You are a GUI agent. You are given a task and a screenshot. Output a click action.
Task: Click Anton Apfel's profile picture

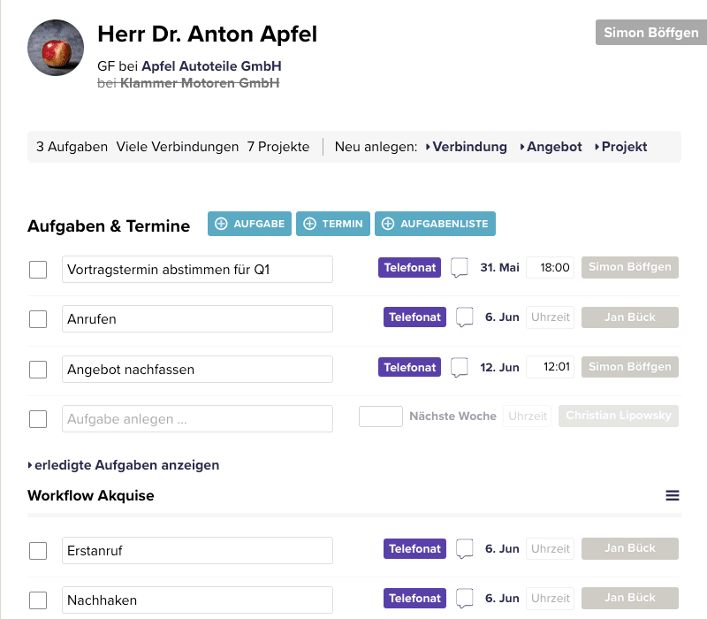tap(57, 47)
